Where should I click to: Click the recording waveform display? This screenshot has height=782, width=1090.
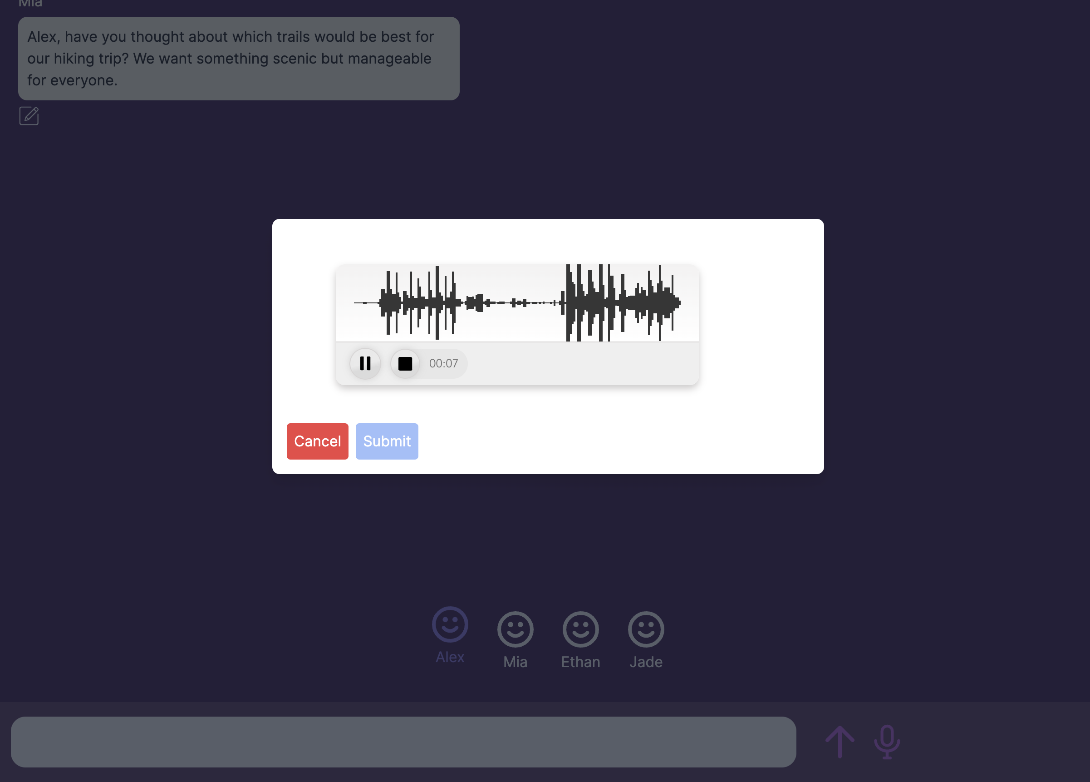(517, 303)
